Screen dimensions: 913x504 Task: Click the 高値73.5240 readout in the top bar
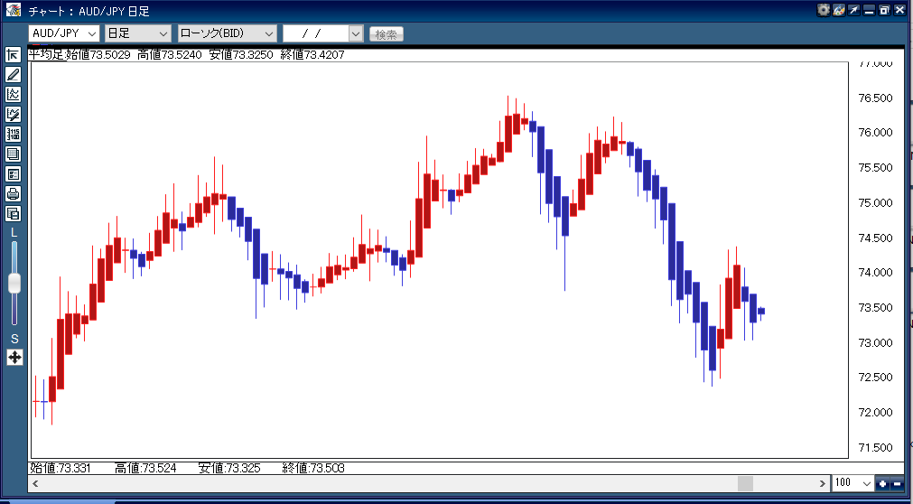click(170, 55)
